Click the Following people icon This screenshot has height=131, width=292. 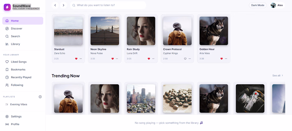7,85
